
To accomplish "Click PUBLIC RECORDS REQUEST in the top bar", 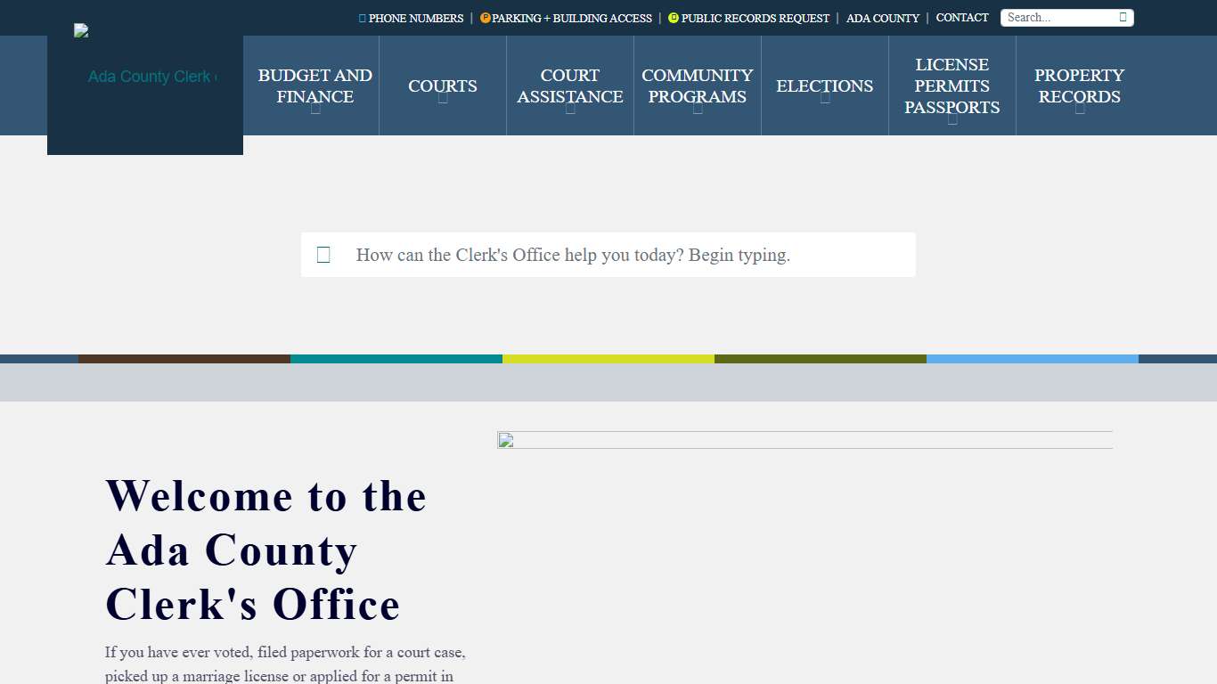I will point(756,18).
